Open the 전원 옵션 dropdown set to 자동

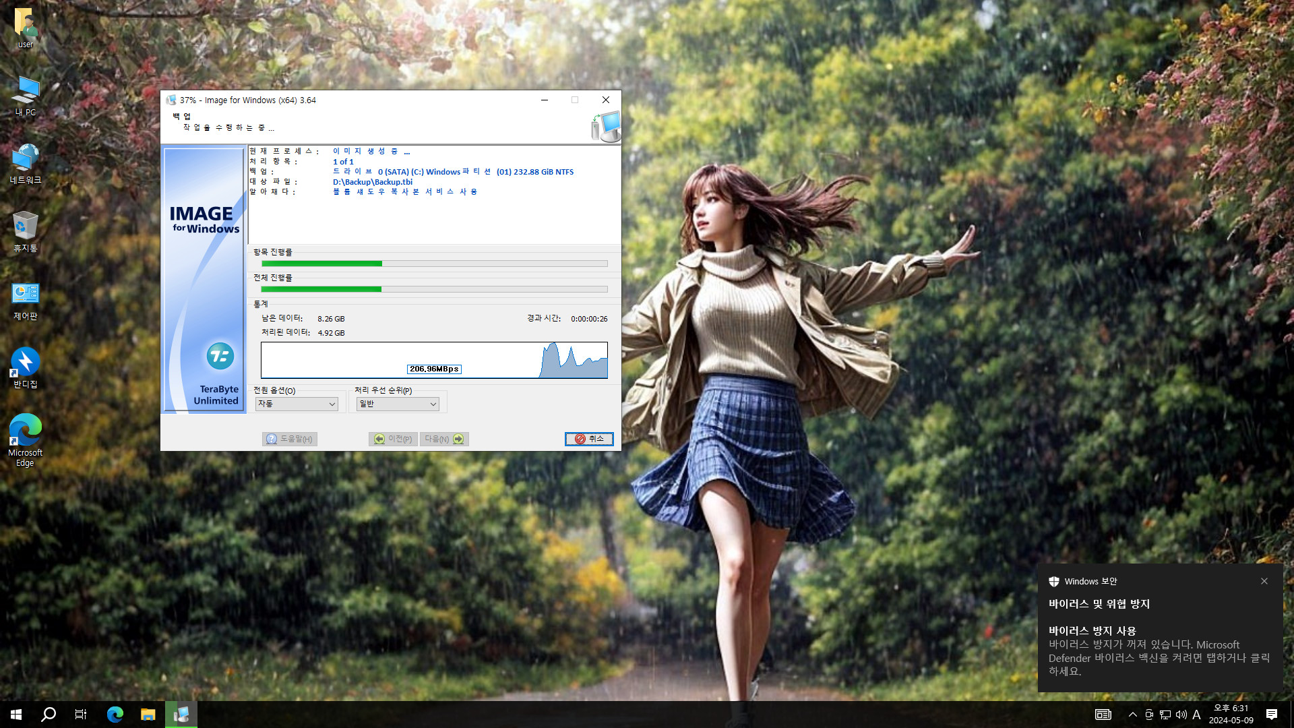click(x=297, y=404)
